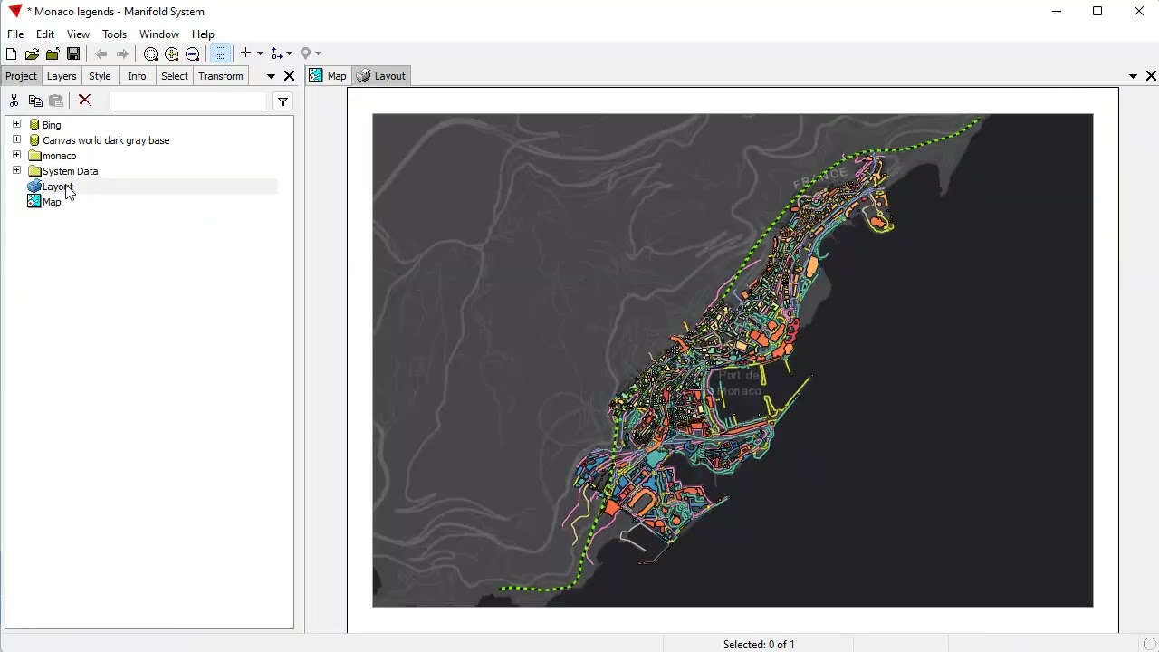Open the File menu
This screenshot has width=1159, height=652.
pyautogui.click(x=15, y=34)
